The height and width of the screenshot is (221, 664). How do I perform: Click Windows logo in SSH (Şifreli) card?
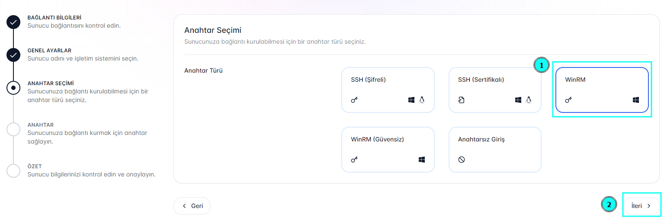[411, 100]
